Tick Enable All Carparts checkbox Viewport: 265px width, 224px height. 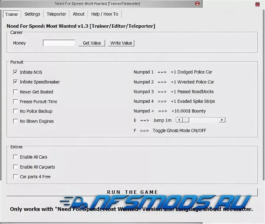pos(15,167)
